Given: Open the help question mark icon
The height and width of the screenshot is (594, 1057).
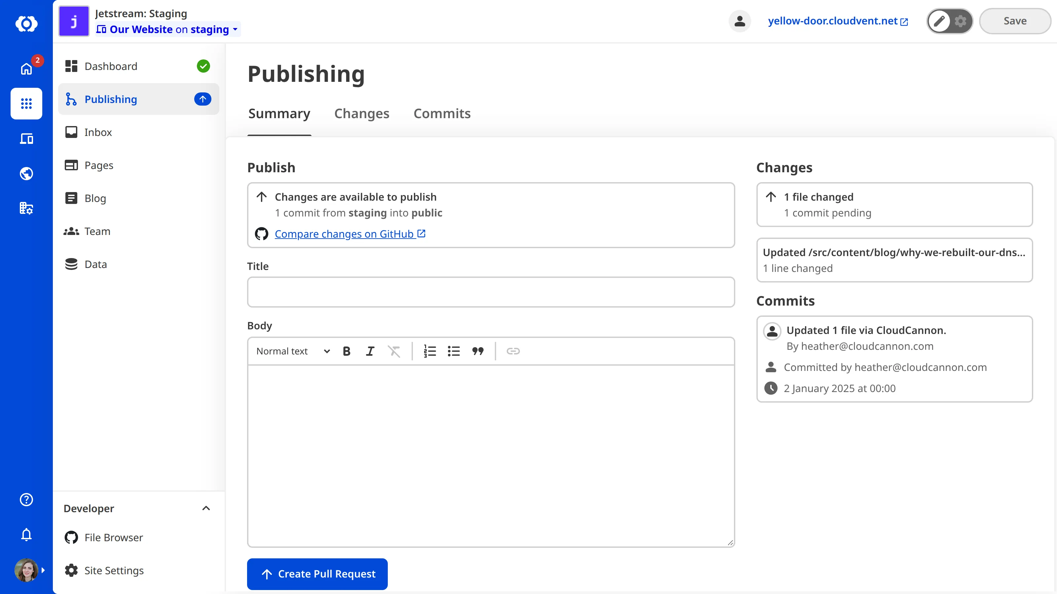Looking at the screenshot, I should point(26,499).
